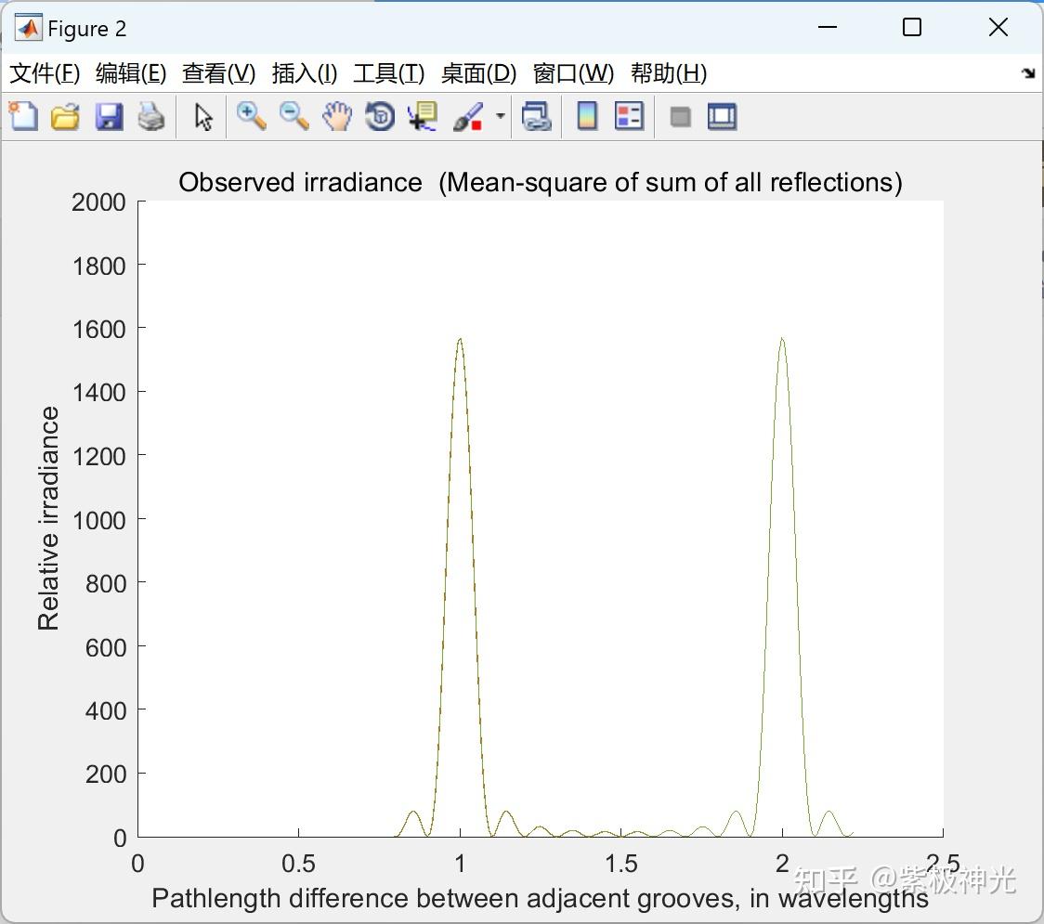Open the 桌面(D) menu

[x=478, y=73]
